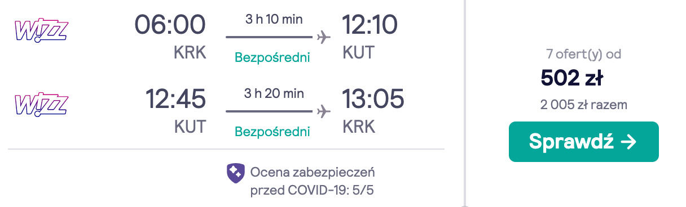
Task: Select the 12:45 return departure time
Action: coord(175,99)
